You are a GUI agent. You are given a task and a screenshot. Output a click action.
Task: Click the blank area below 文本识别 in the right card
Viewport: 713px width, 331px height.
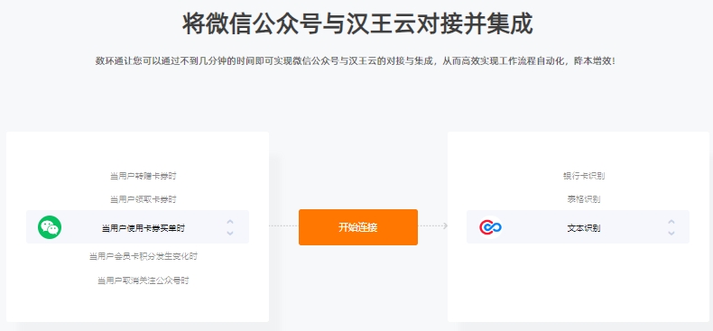click(578, 282)
